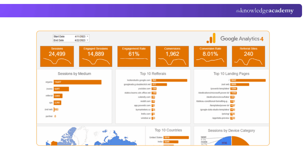Click the '/templates/power-bi/' landing page label
The height and width of the screenshot is (162, 306).
click(x=220, y=105)
